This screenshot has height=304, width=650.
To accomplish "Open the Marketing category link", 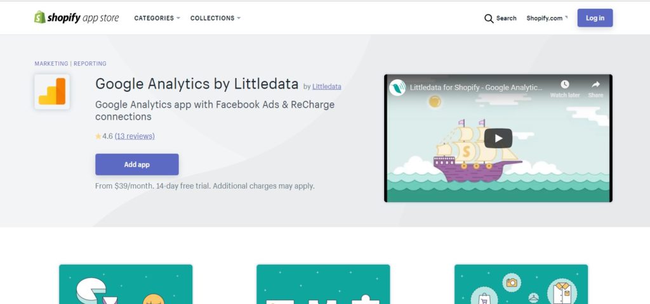I will [x=51, y=64].
